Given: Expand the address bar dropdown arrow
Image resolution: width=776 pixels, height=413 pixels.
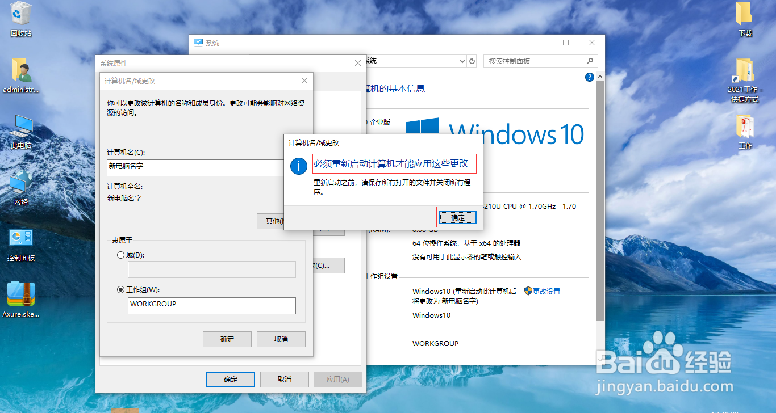Looking at the screenshot, I should 462,61.
